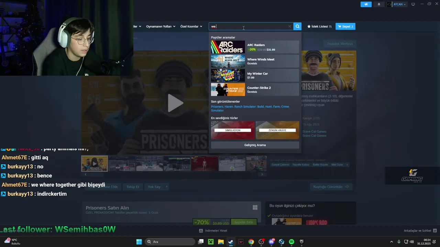
Task: Open the Zengin Hikâye genre tile
Action: [x=277, y=130]
